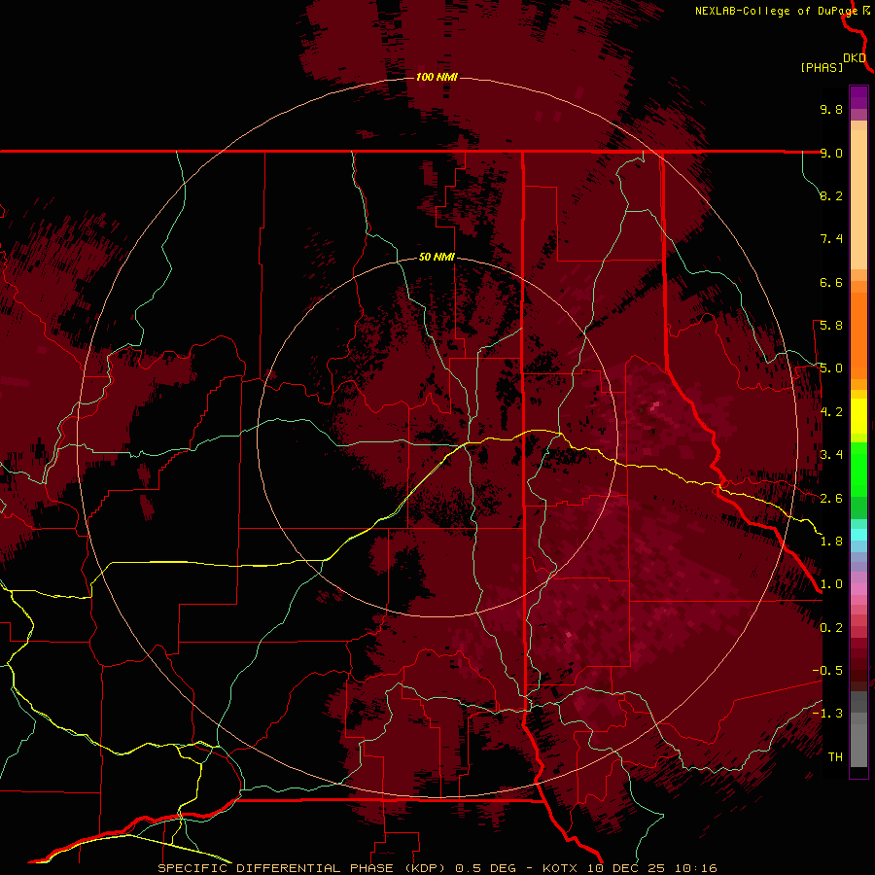The image size is (875, 875).
Task: Click the 9.0 value on the color scale
Action: point(831,153)
